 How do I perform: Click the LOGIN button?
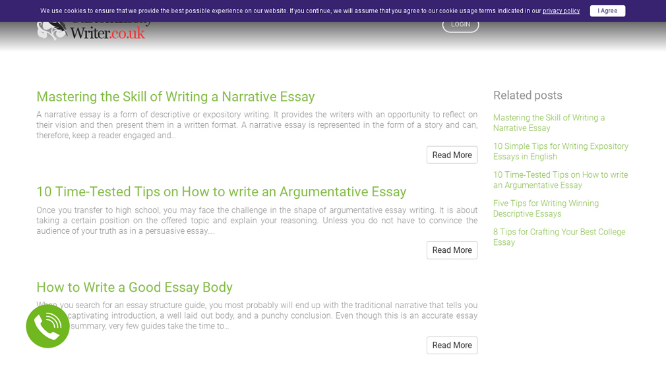pyautogui.click(x=460, y=26)
